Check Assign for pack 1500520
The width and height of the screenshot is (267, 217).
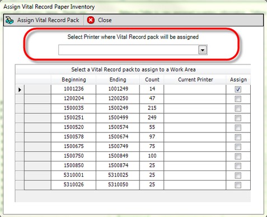pyautogui.click(x=238, y=128)
